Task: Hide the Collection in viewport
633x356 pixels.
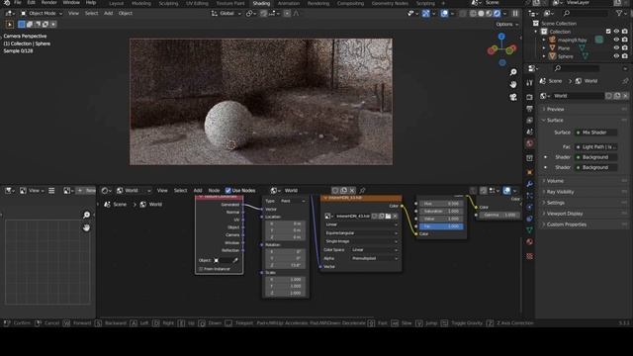Action: pos(616,31)
